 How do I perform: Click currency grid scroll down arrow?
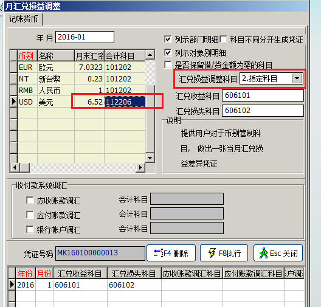tap(150, 158)
